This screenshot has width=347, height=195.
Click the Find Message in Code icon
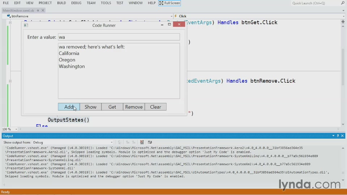click(x=120, y=142)
